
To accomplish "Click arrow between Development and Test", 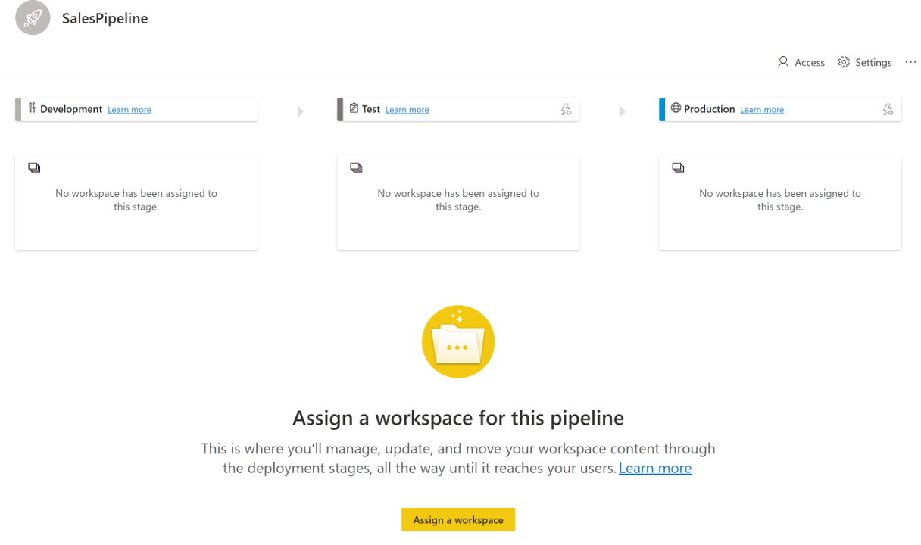I will (301, 111).
